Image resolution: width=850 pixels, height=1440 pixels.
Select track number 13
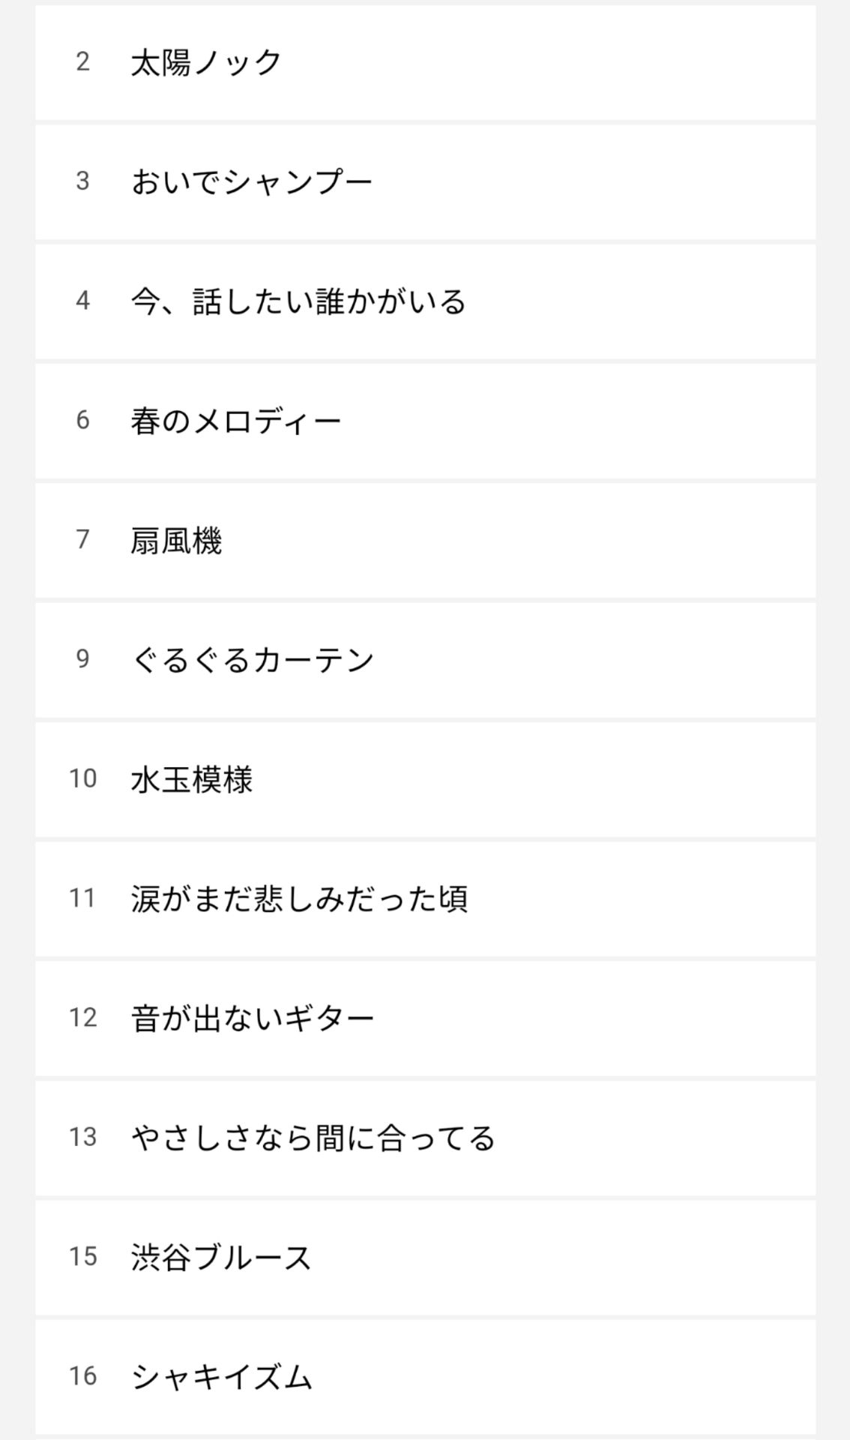point(82,1138)
